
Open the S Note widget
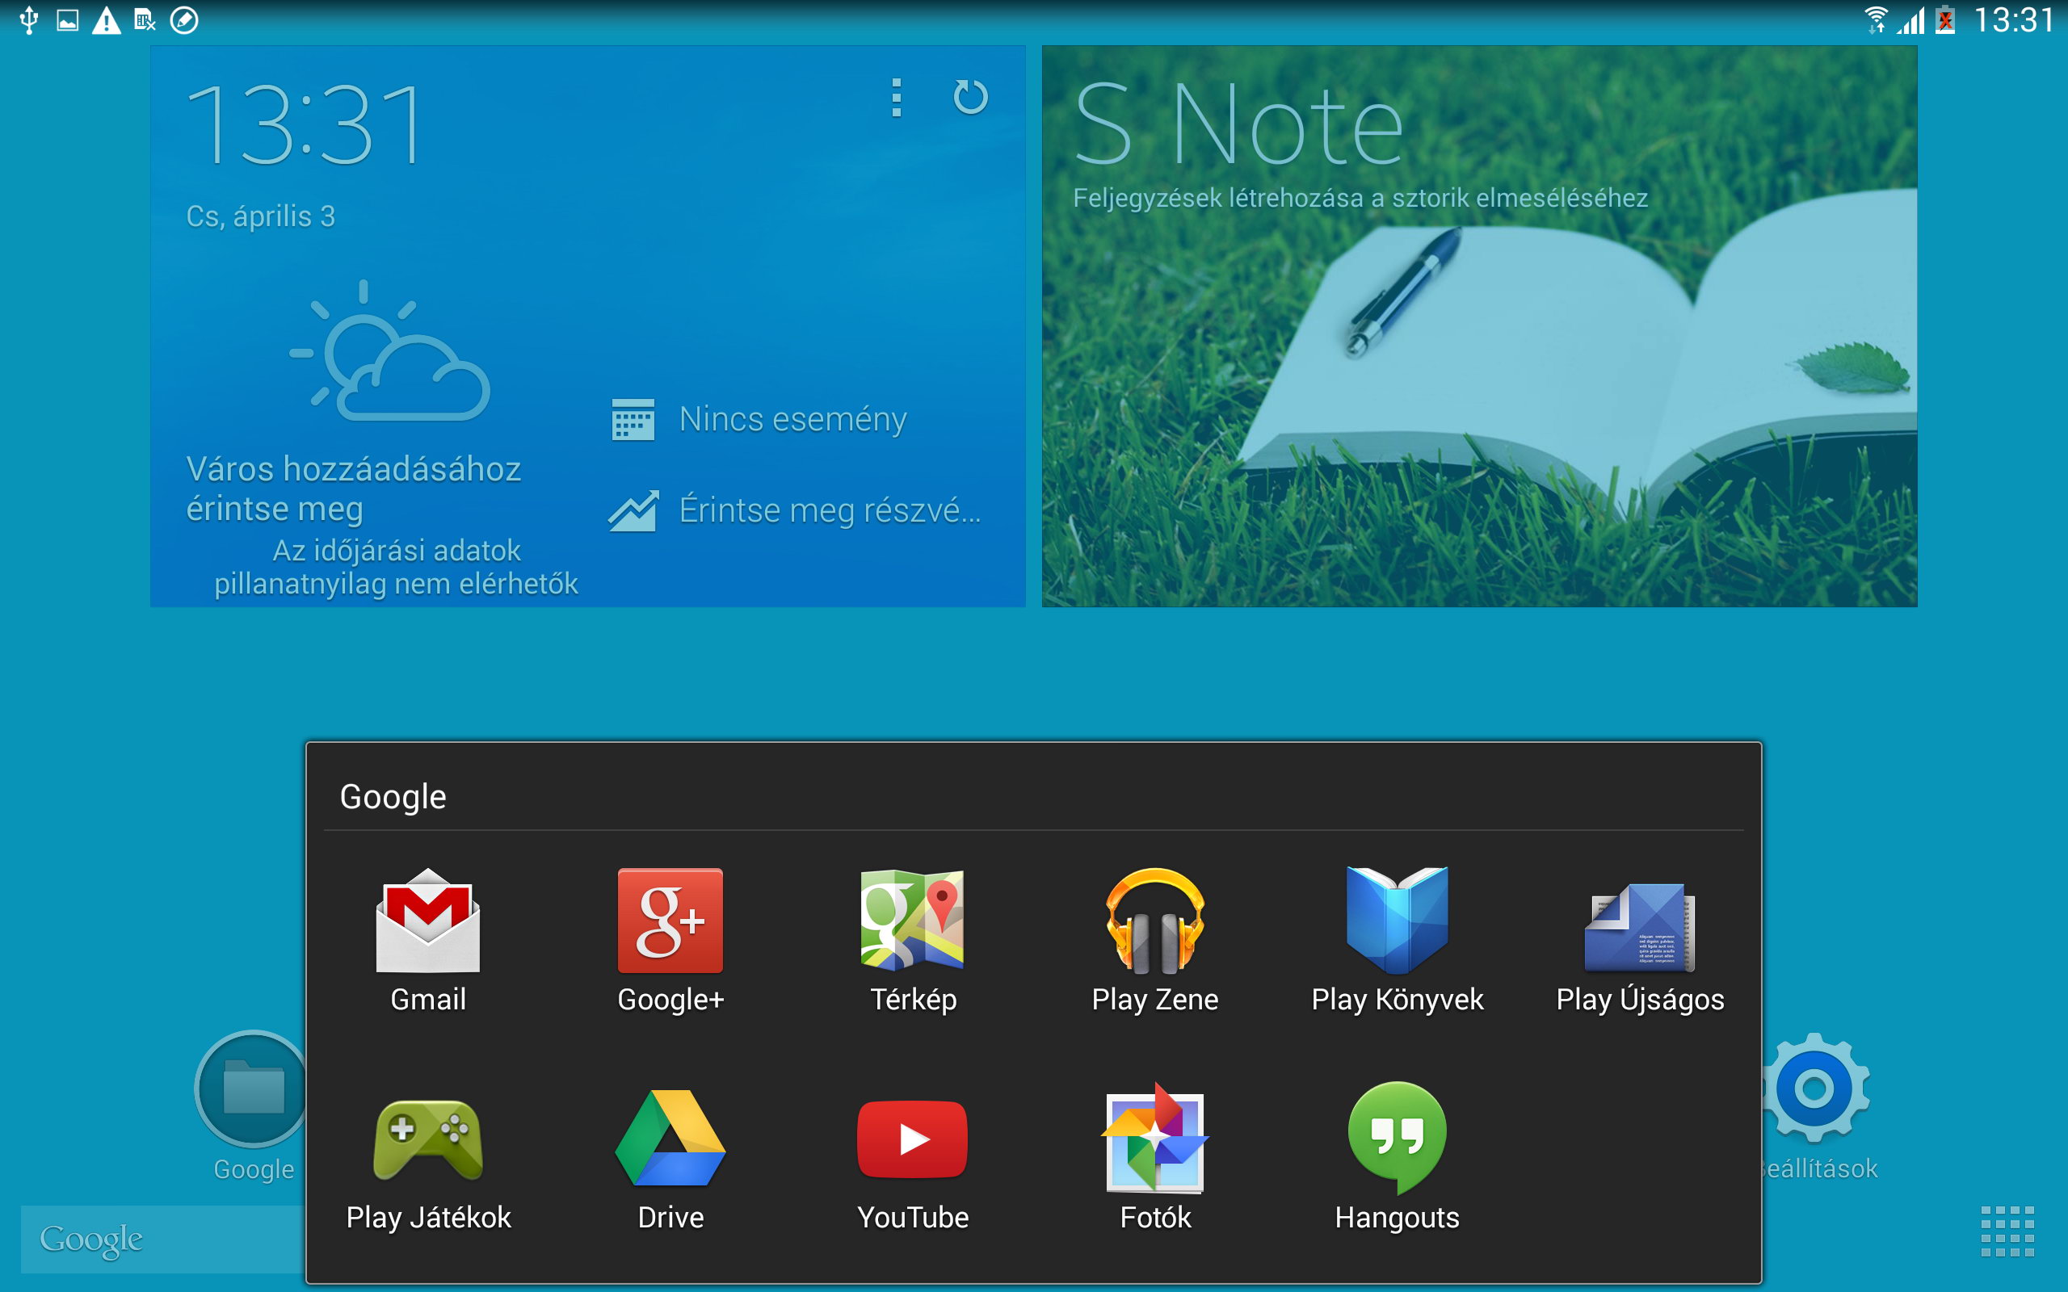coord(1479,326)
